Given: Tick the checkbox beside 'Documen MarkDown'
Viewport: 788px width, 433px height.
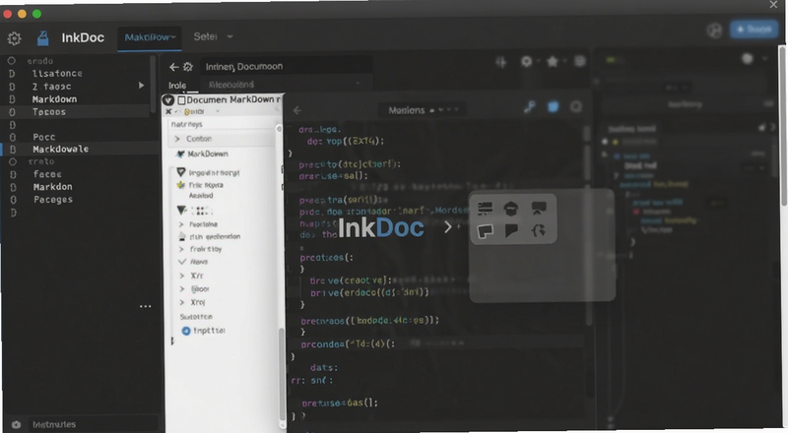Looking at the screenshot, I should (x=181, y=100).
